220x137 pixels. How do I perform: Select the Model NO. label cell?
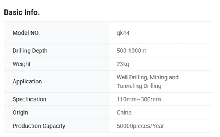[x=56, y=33]
